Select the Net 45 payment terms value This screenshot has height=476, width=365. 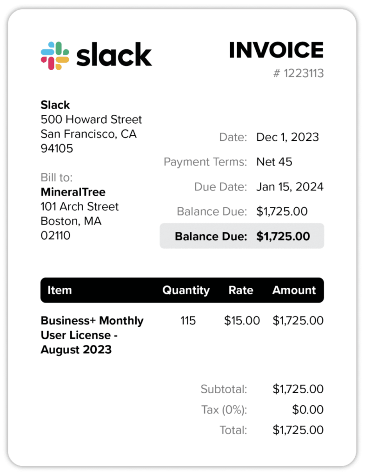click(274, 162)
